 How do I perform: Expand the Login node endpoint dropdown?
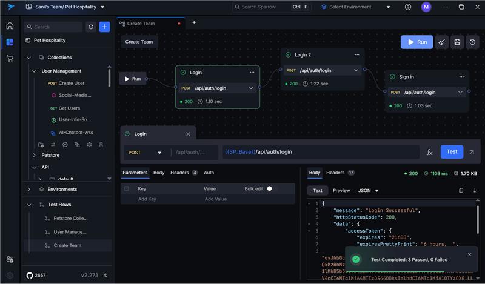251,88
